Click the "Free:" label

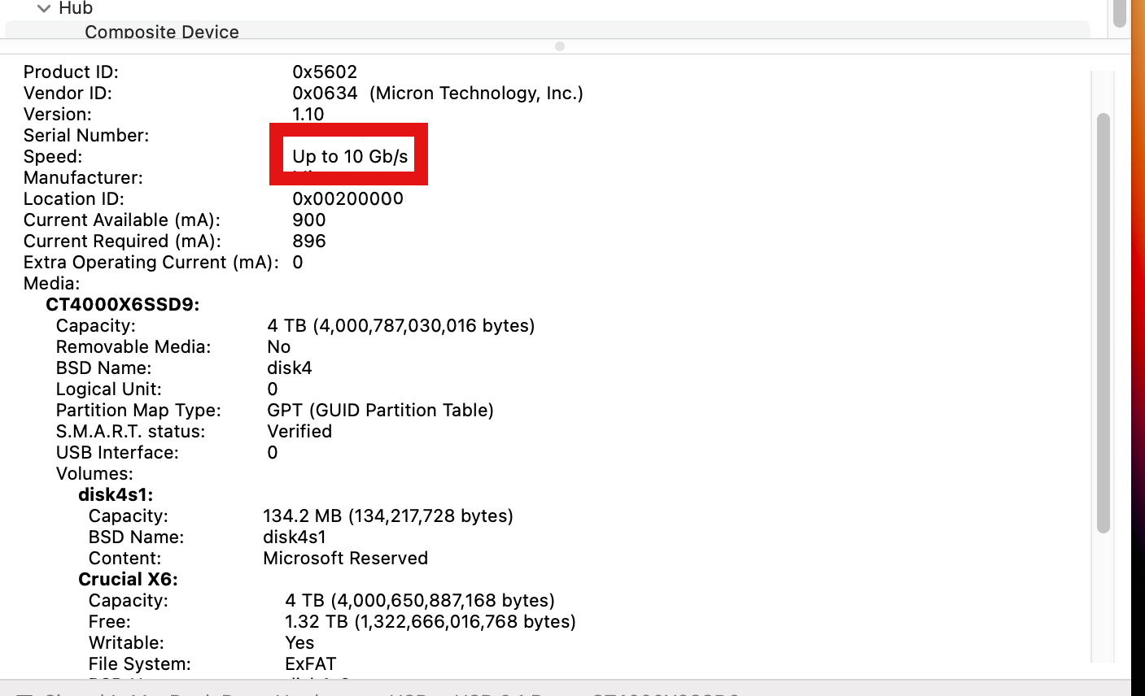[110, 622]
